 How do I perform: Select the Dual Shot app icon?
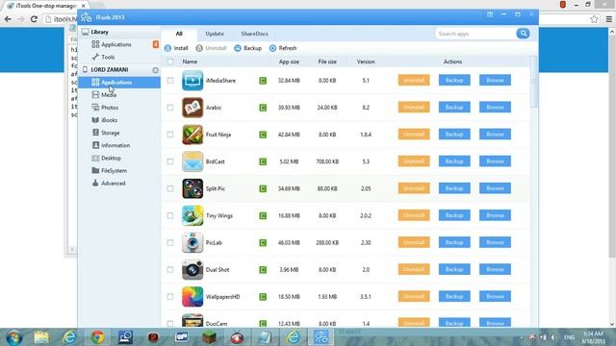(x=192, y=270)
